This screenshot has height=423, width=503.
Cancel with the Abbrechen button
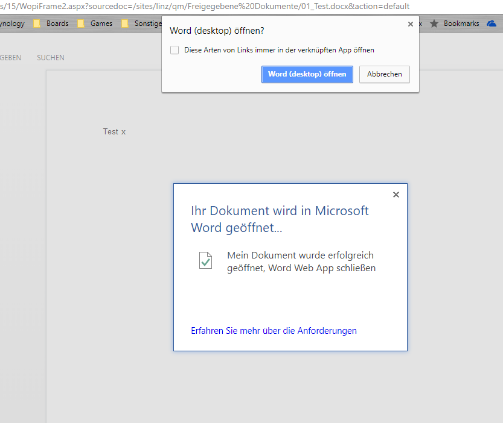(x=384, y=74)
